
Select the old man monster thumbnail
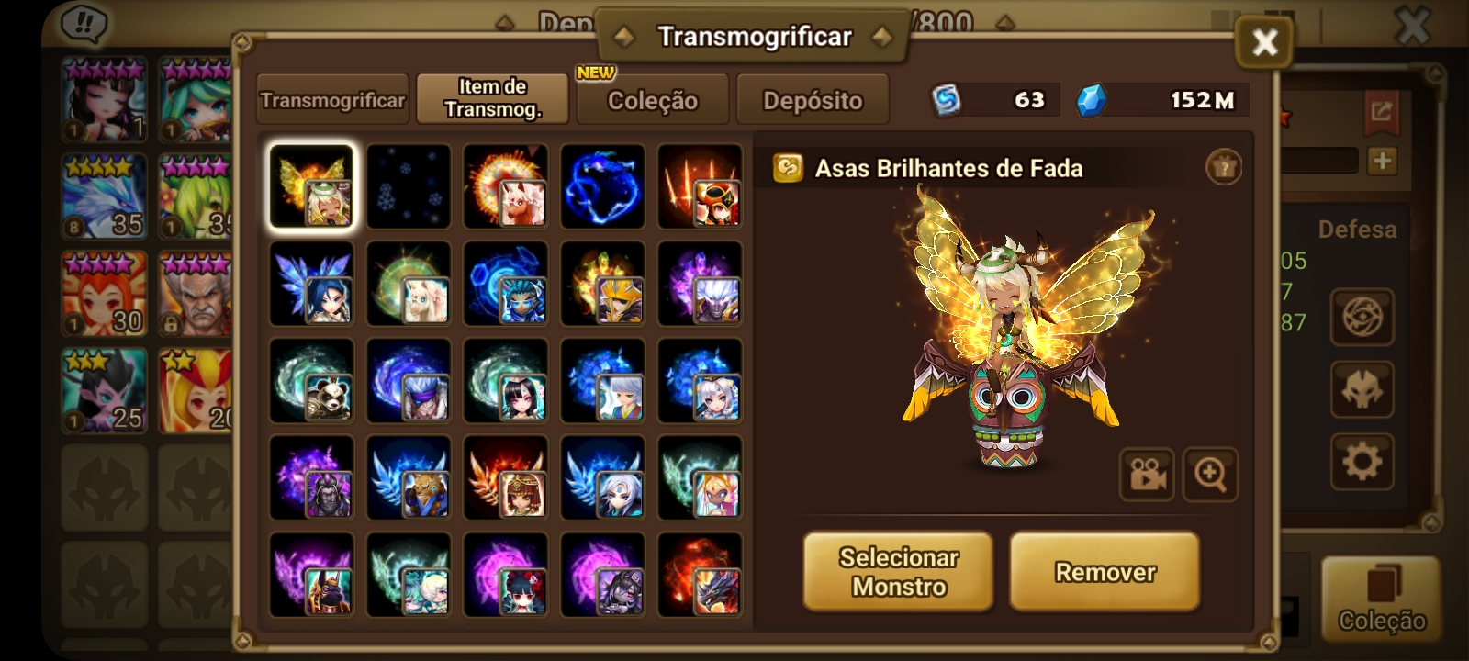pos(195,294)
